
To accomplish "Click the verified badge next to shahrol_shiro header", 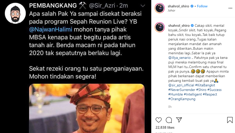I will [192, 6].
